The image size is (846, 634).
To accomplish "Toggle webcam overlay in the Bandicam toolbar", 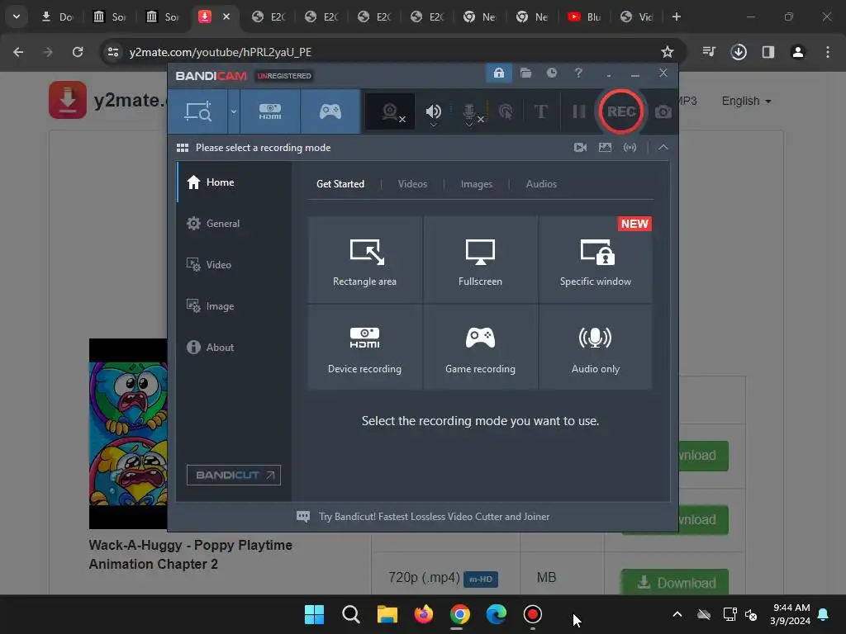I will [x=390, y=111].
